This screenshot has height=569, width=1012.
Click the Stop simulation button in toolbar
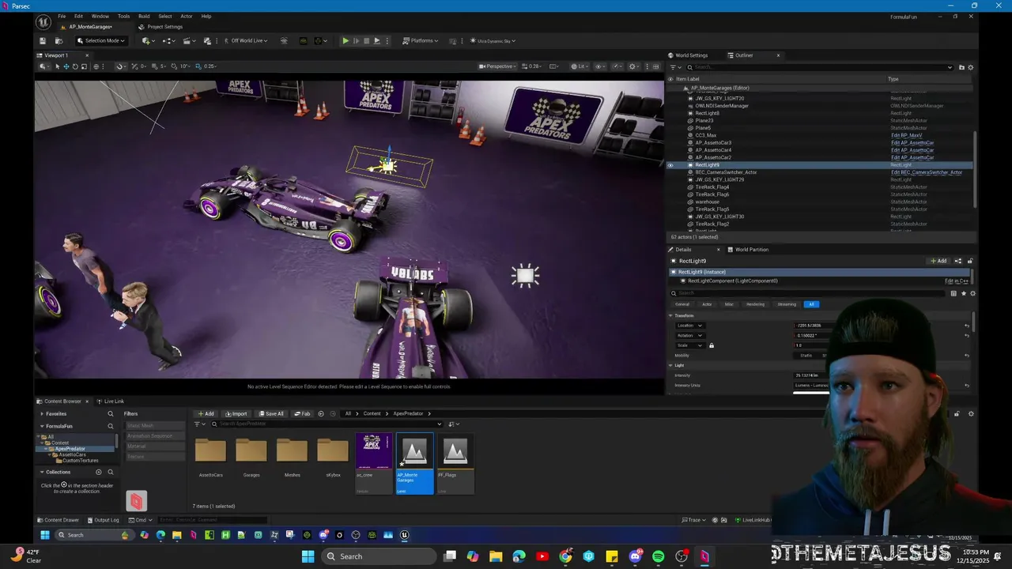coord(366,40)
